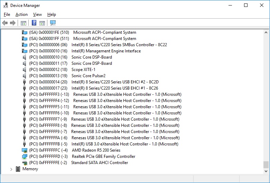Select the AMD Radeon R5 200 Series icon
270x183 pixels.
click(x=25, y=150)
